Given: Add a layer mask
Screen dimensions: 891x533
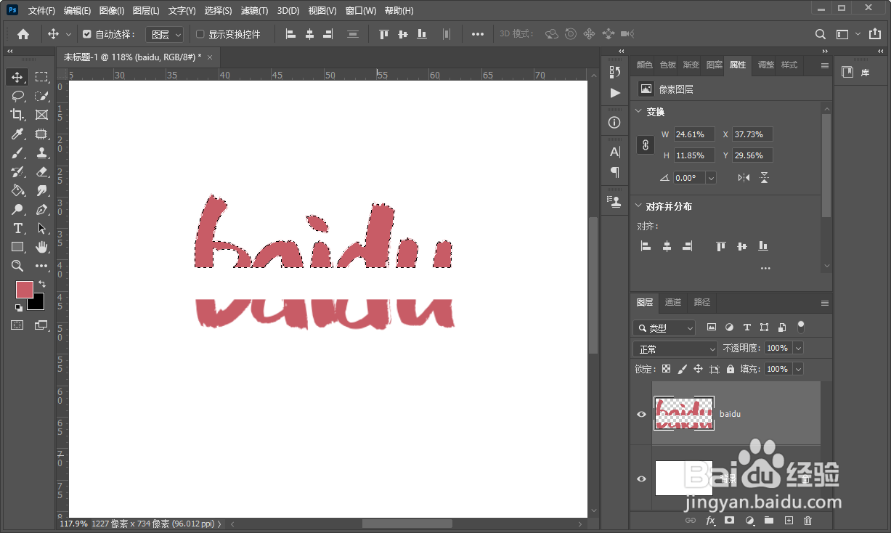Looking at the screenshot, I should tap(730, 521).
